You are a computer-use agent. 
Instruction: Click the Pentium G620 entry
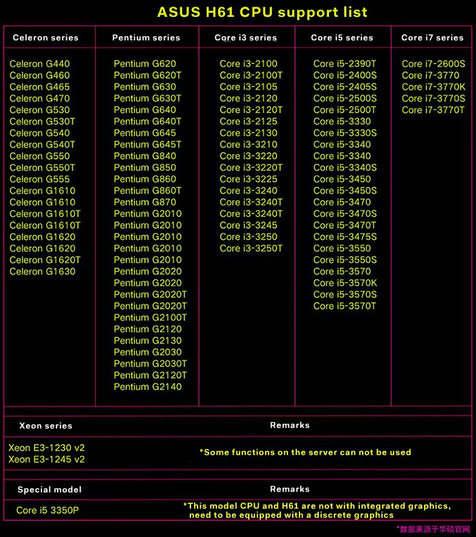pos(145,64)
